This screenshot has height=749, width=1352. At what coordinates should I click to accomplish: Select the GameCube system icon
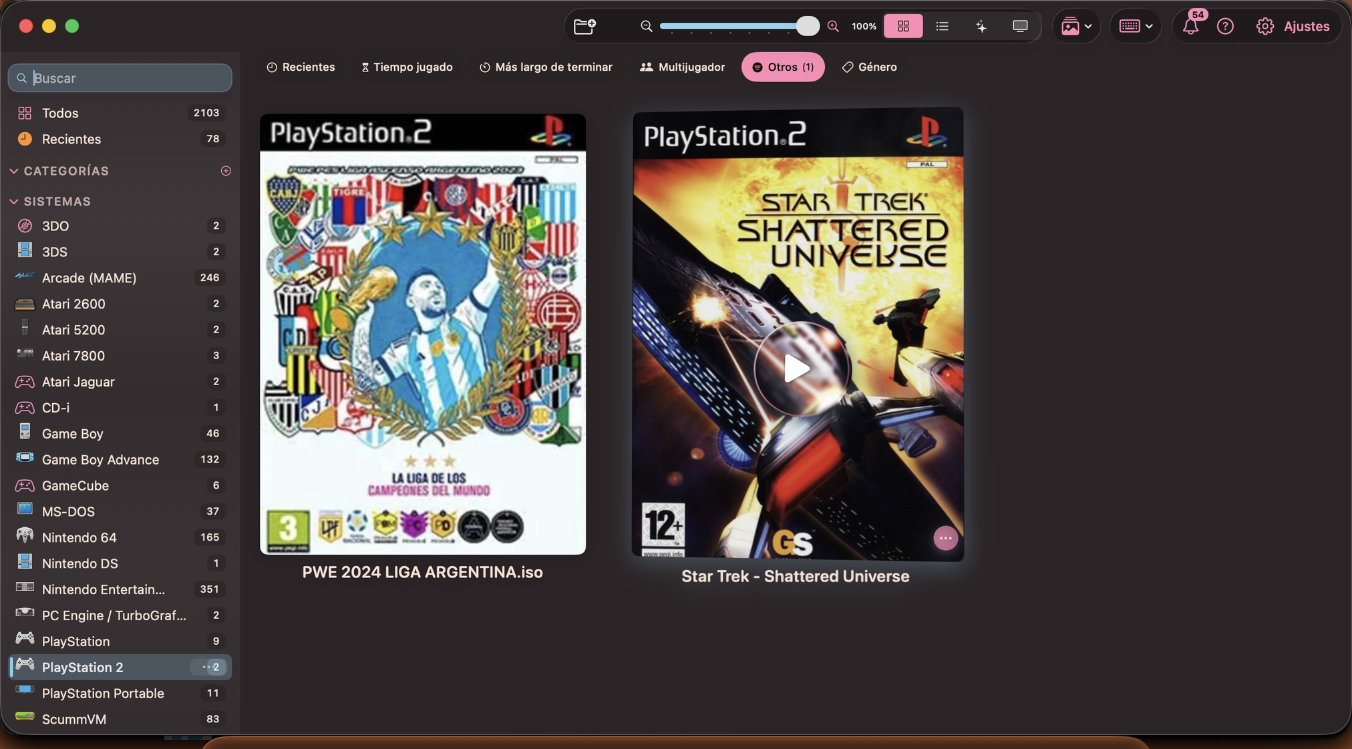tap(25, 485)
